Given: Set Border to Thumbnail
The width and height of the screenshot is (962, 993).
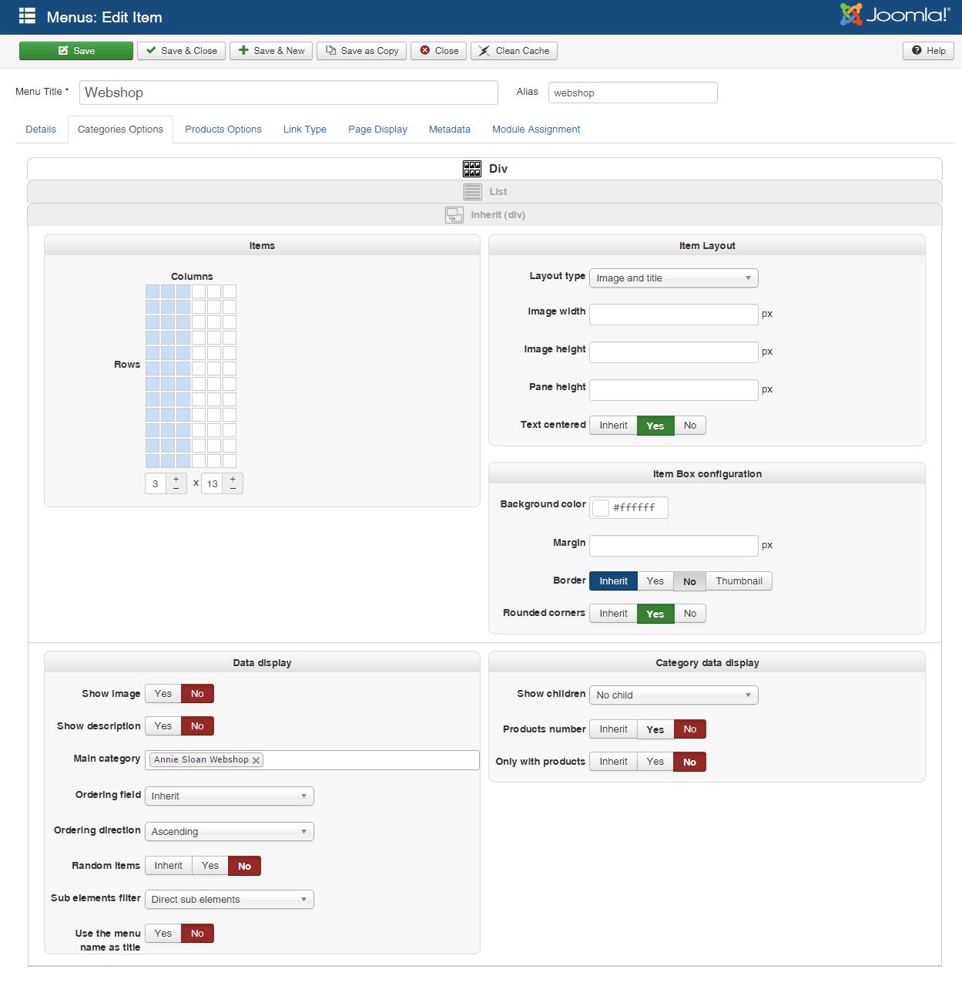Looking at the screenshot, I should [739, 581].
